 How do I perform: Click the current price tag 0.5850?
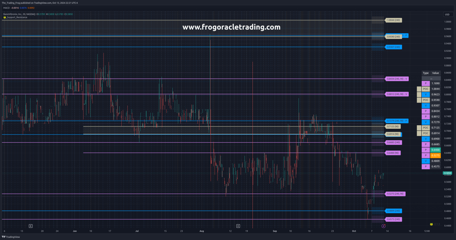click(447, 173)
